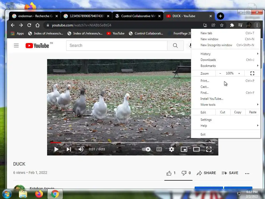265x199 pixels.
Task: Open the YouTube bookmark
Action: [116, 33]
